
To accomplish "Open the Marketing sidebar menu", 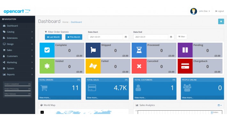I will (18, 62).
